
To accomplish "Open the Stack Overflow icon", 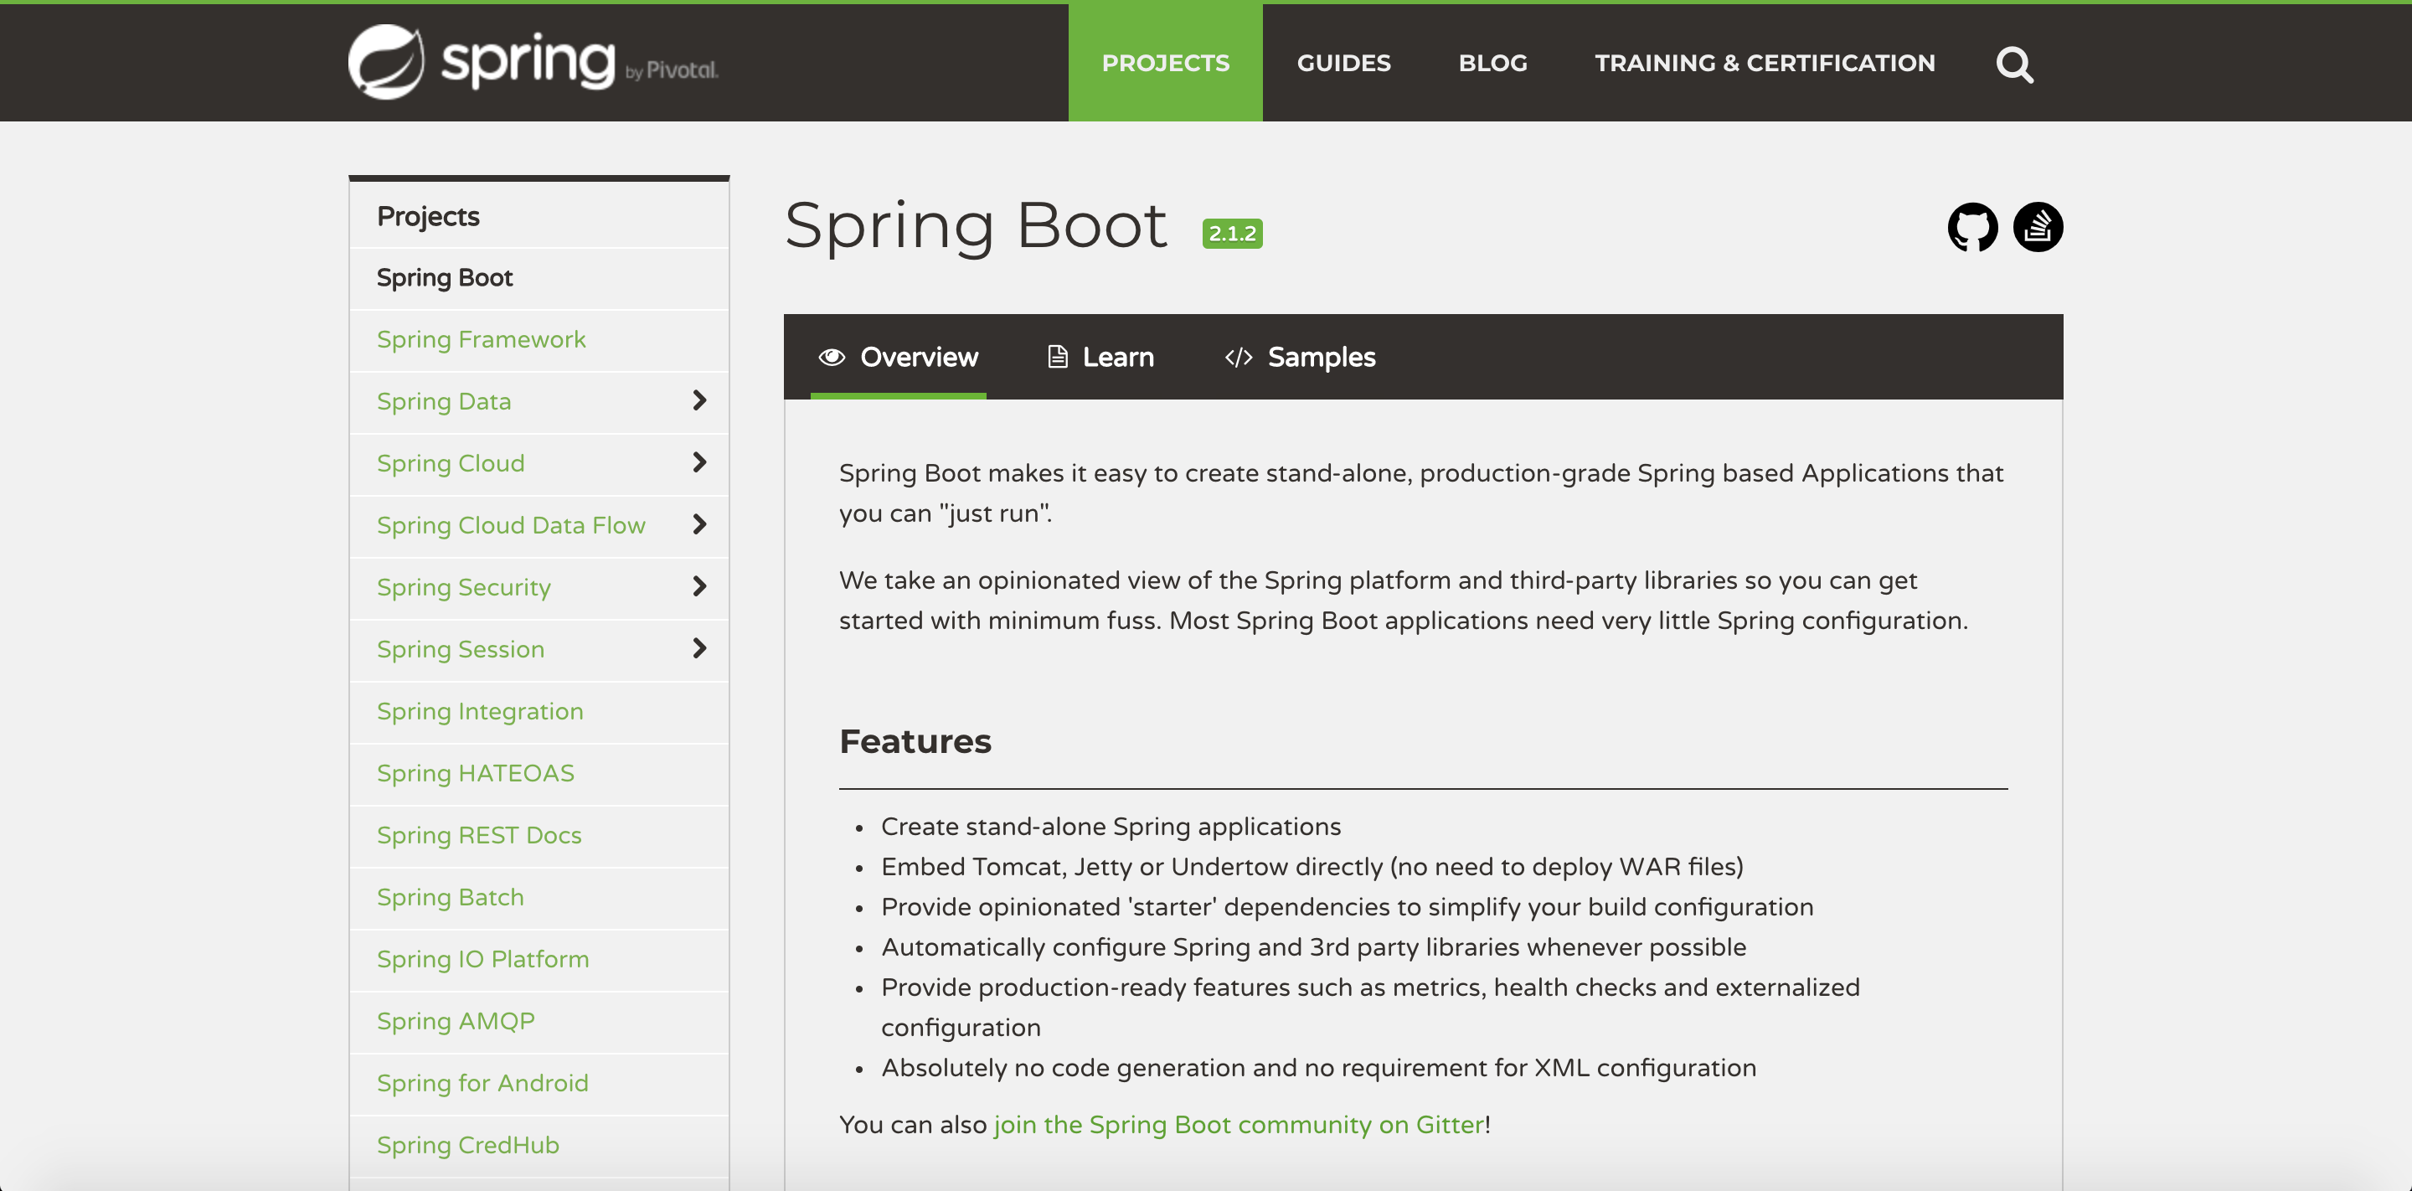I will pos(2038,228).
